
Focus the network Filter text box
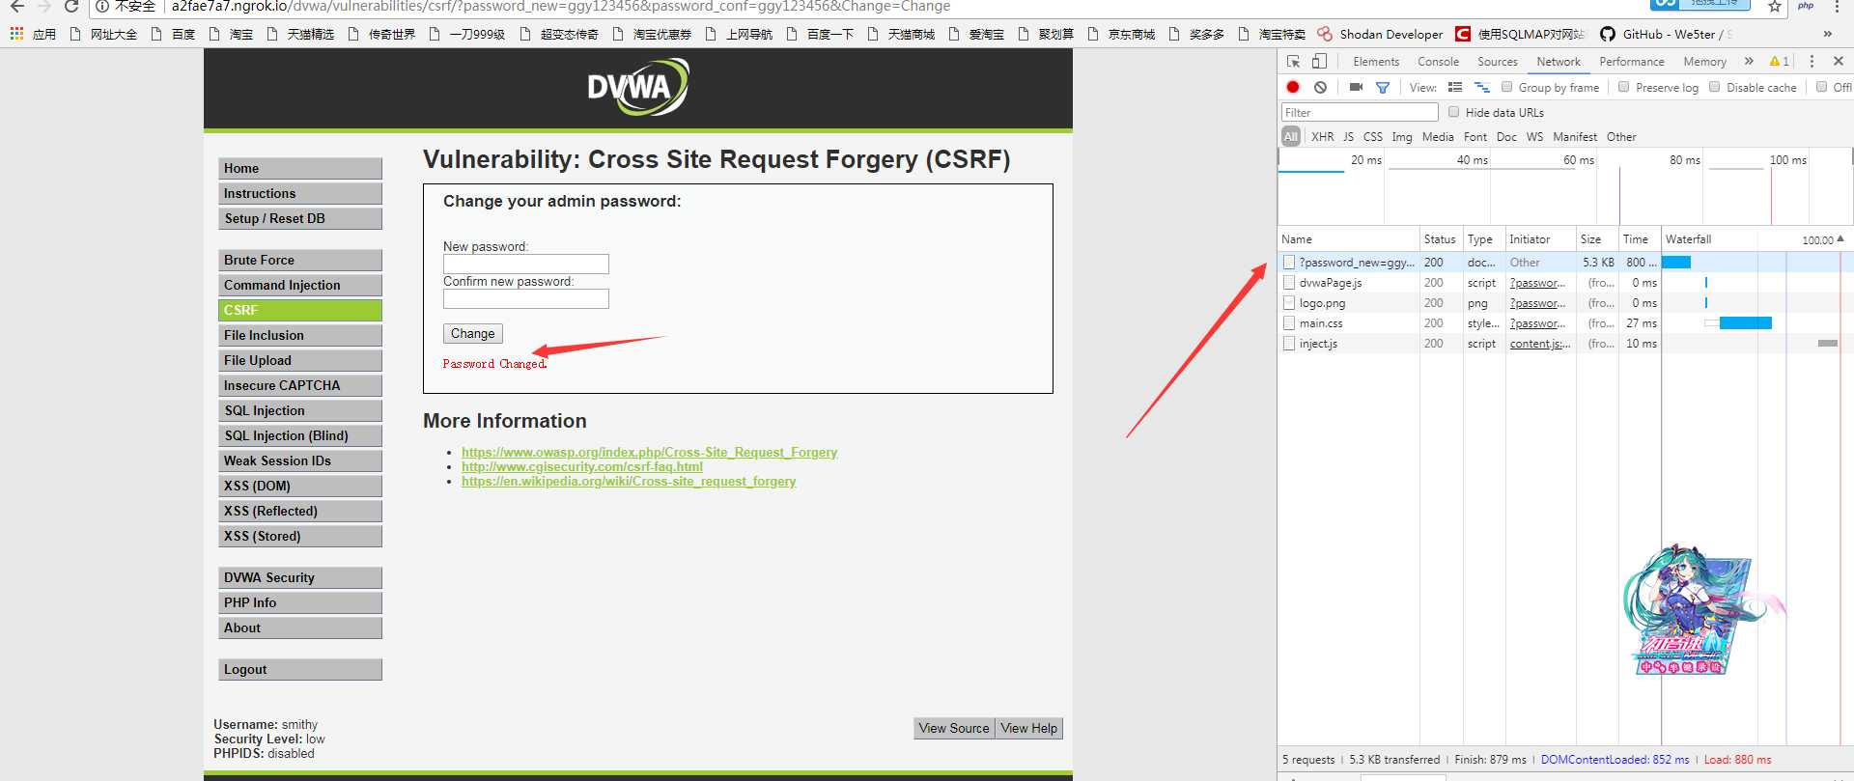1360,113
